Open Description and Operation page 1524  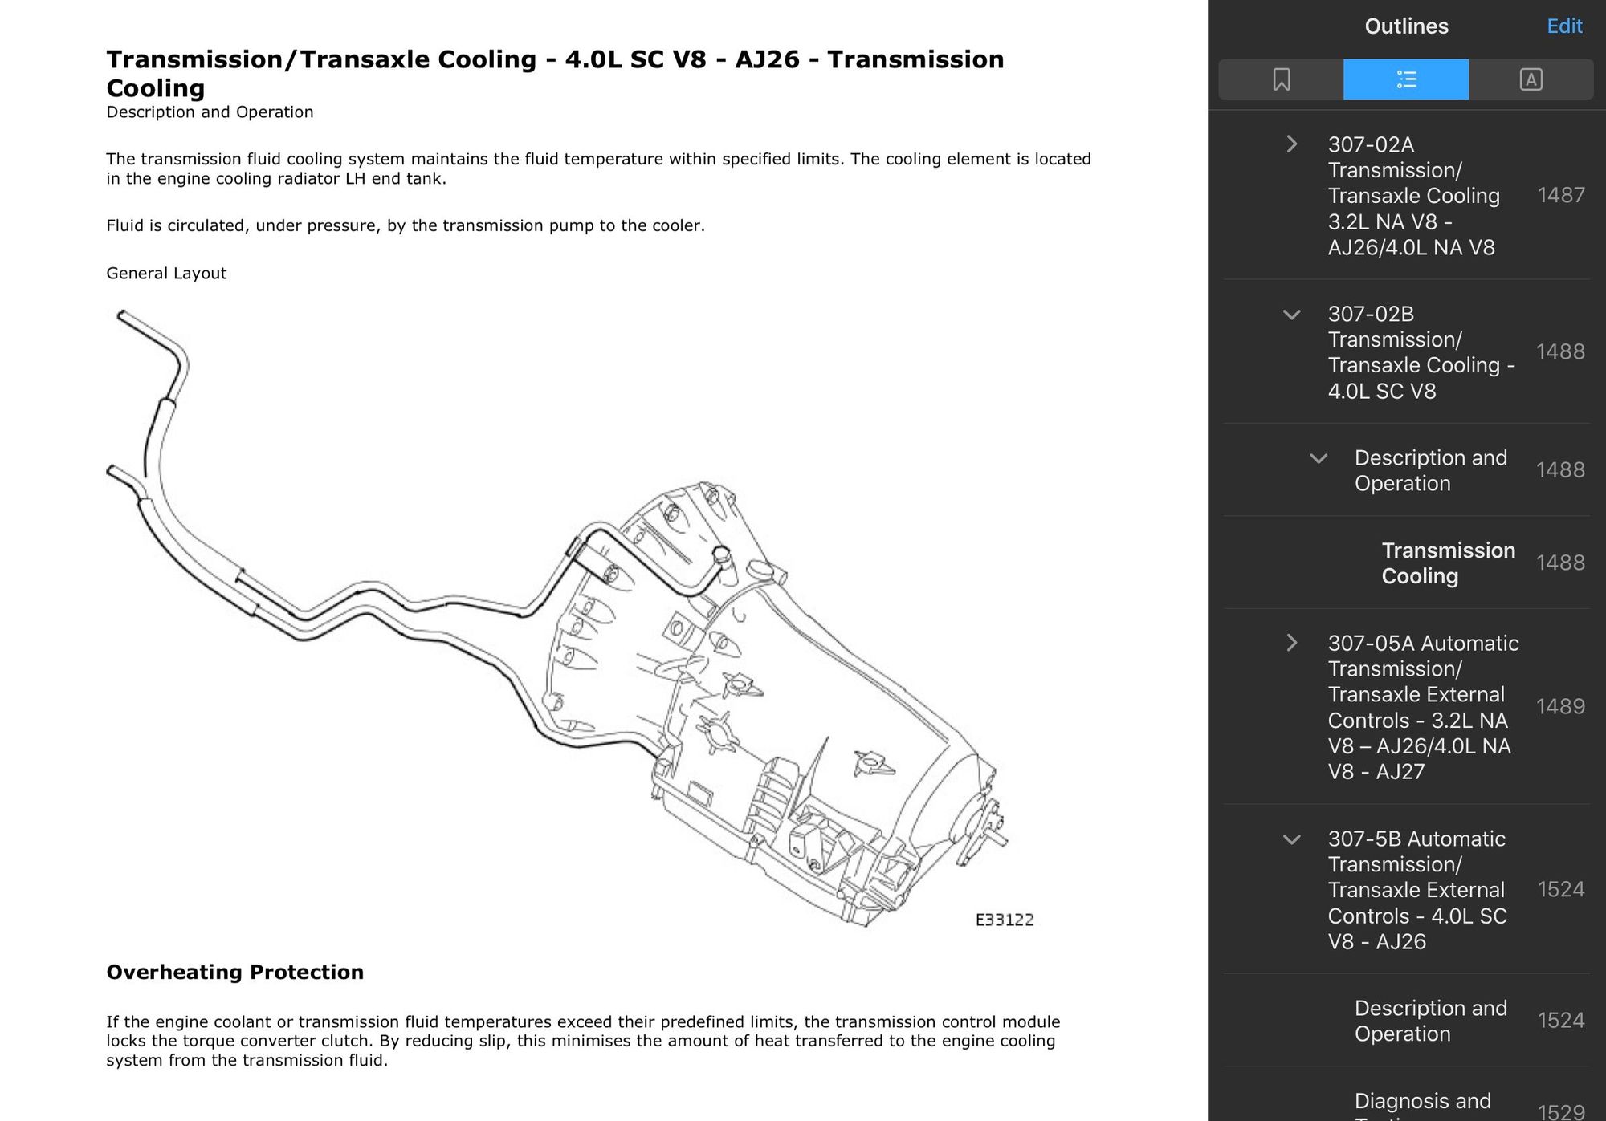(1430, 1021)
